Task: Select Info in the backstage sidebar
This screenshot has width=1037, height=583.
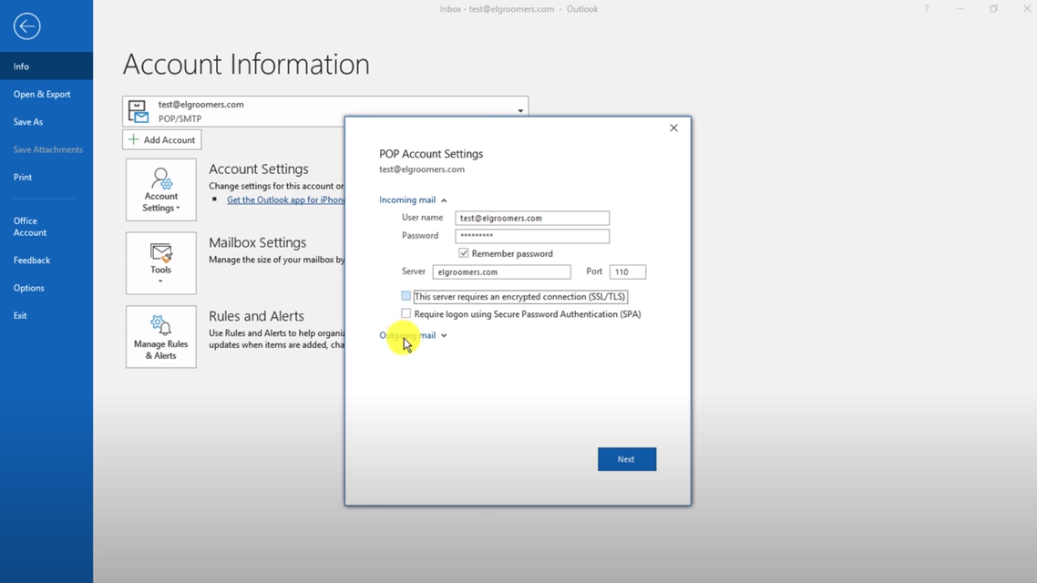Action: pos(46,66)
